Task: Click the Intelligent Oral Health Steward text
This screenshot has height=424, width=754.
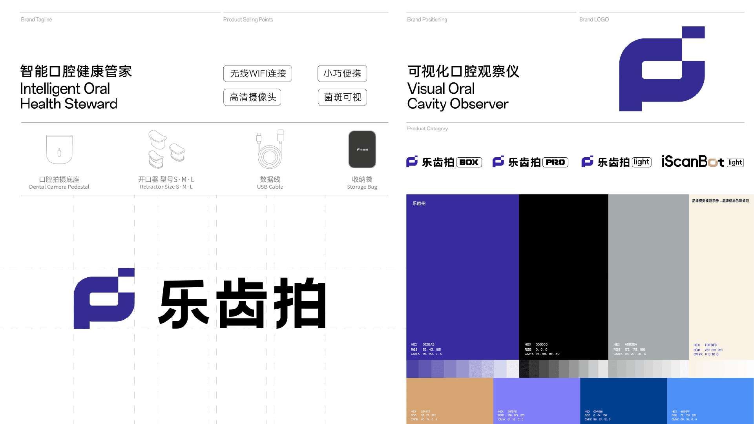Action: click(x=69, y=96)
